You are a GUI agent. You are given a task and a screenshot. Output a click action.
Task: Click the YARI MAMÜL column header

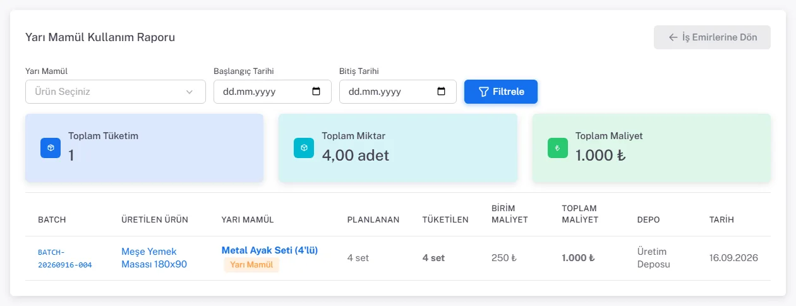point(248,220)
